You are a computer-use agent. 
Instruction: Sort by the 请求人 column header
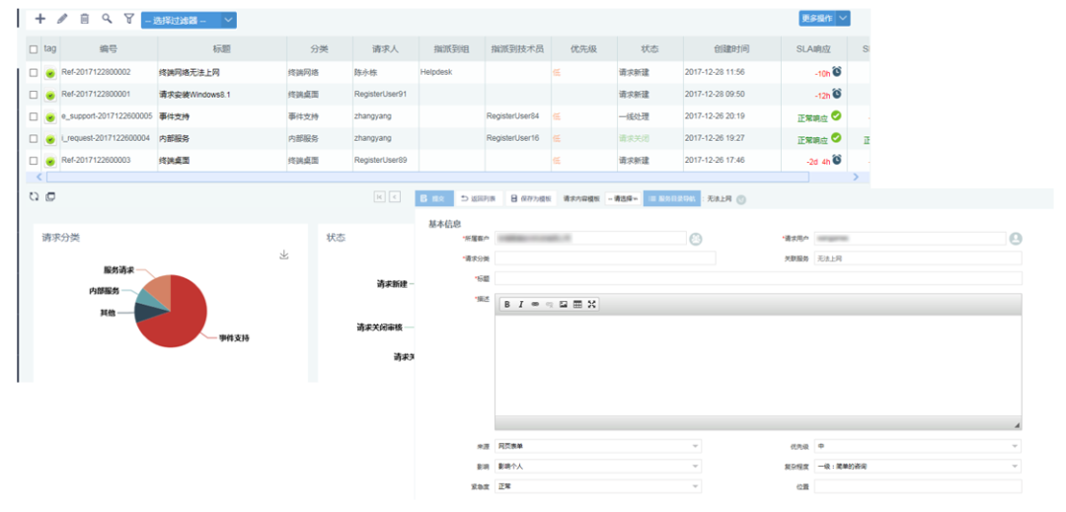pos(386,49)
